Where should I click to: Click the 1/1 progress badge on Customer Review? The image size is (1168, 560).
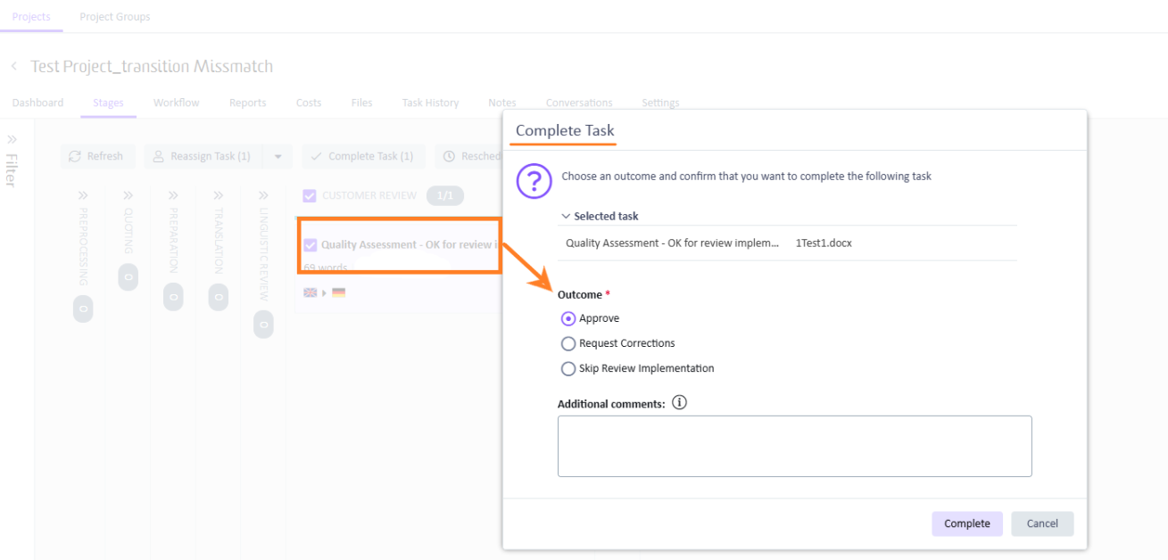(445, 195)
